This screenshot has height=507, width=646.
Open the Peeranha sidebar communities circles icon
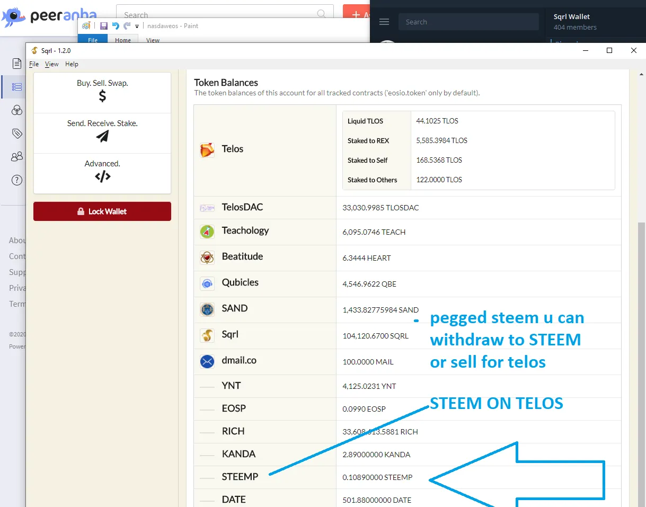coord(17,110)
